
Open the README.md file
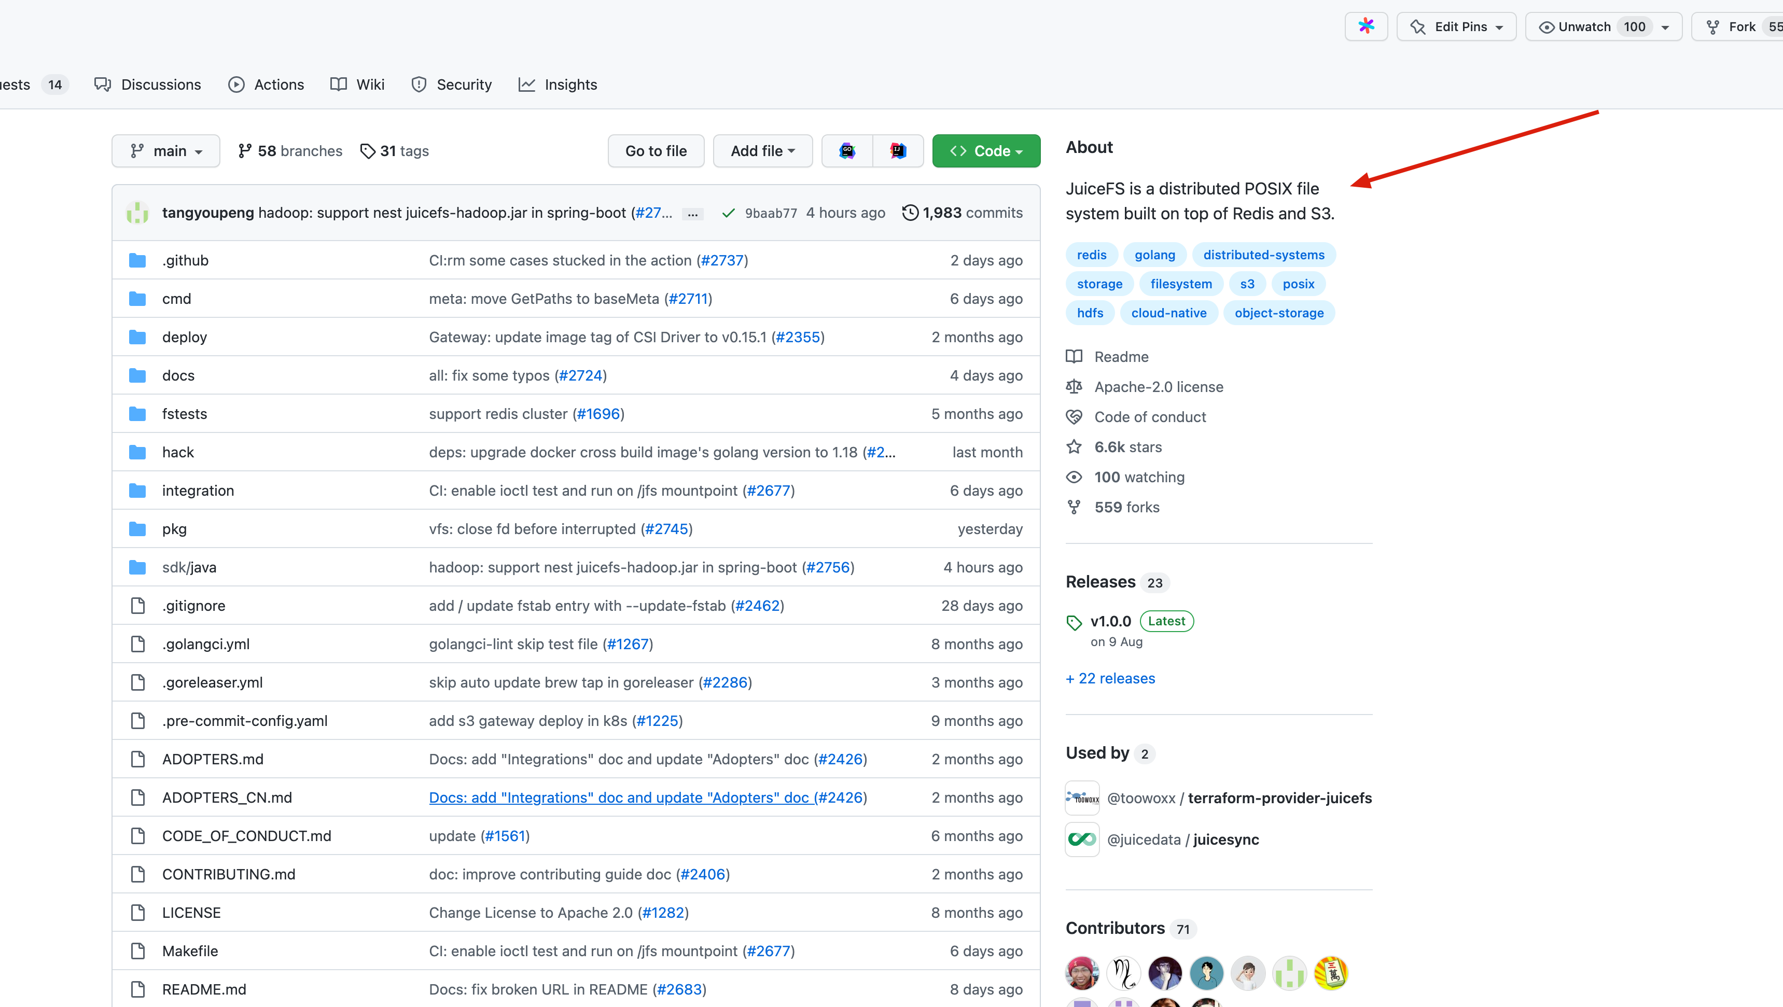coord(204,990)
